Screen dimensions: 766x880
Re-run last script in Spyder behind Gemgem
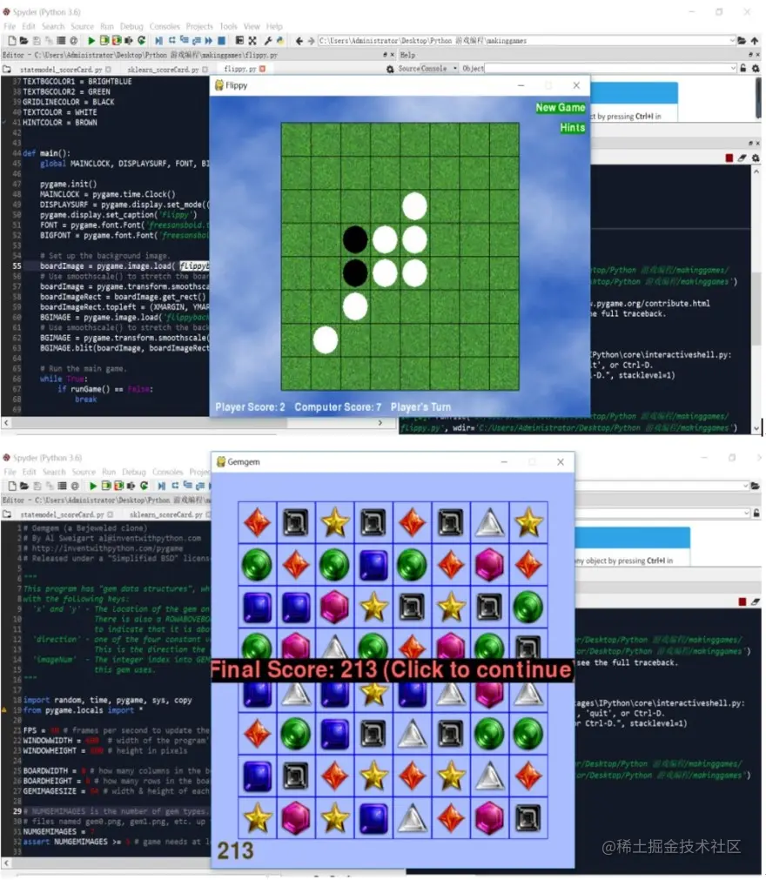point(144,486)
